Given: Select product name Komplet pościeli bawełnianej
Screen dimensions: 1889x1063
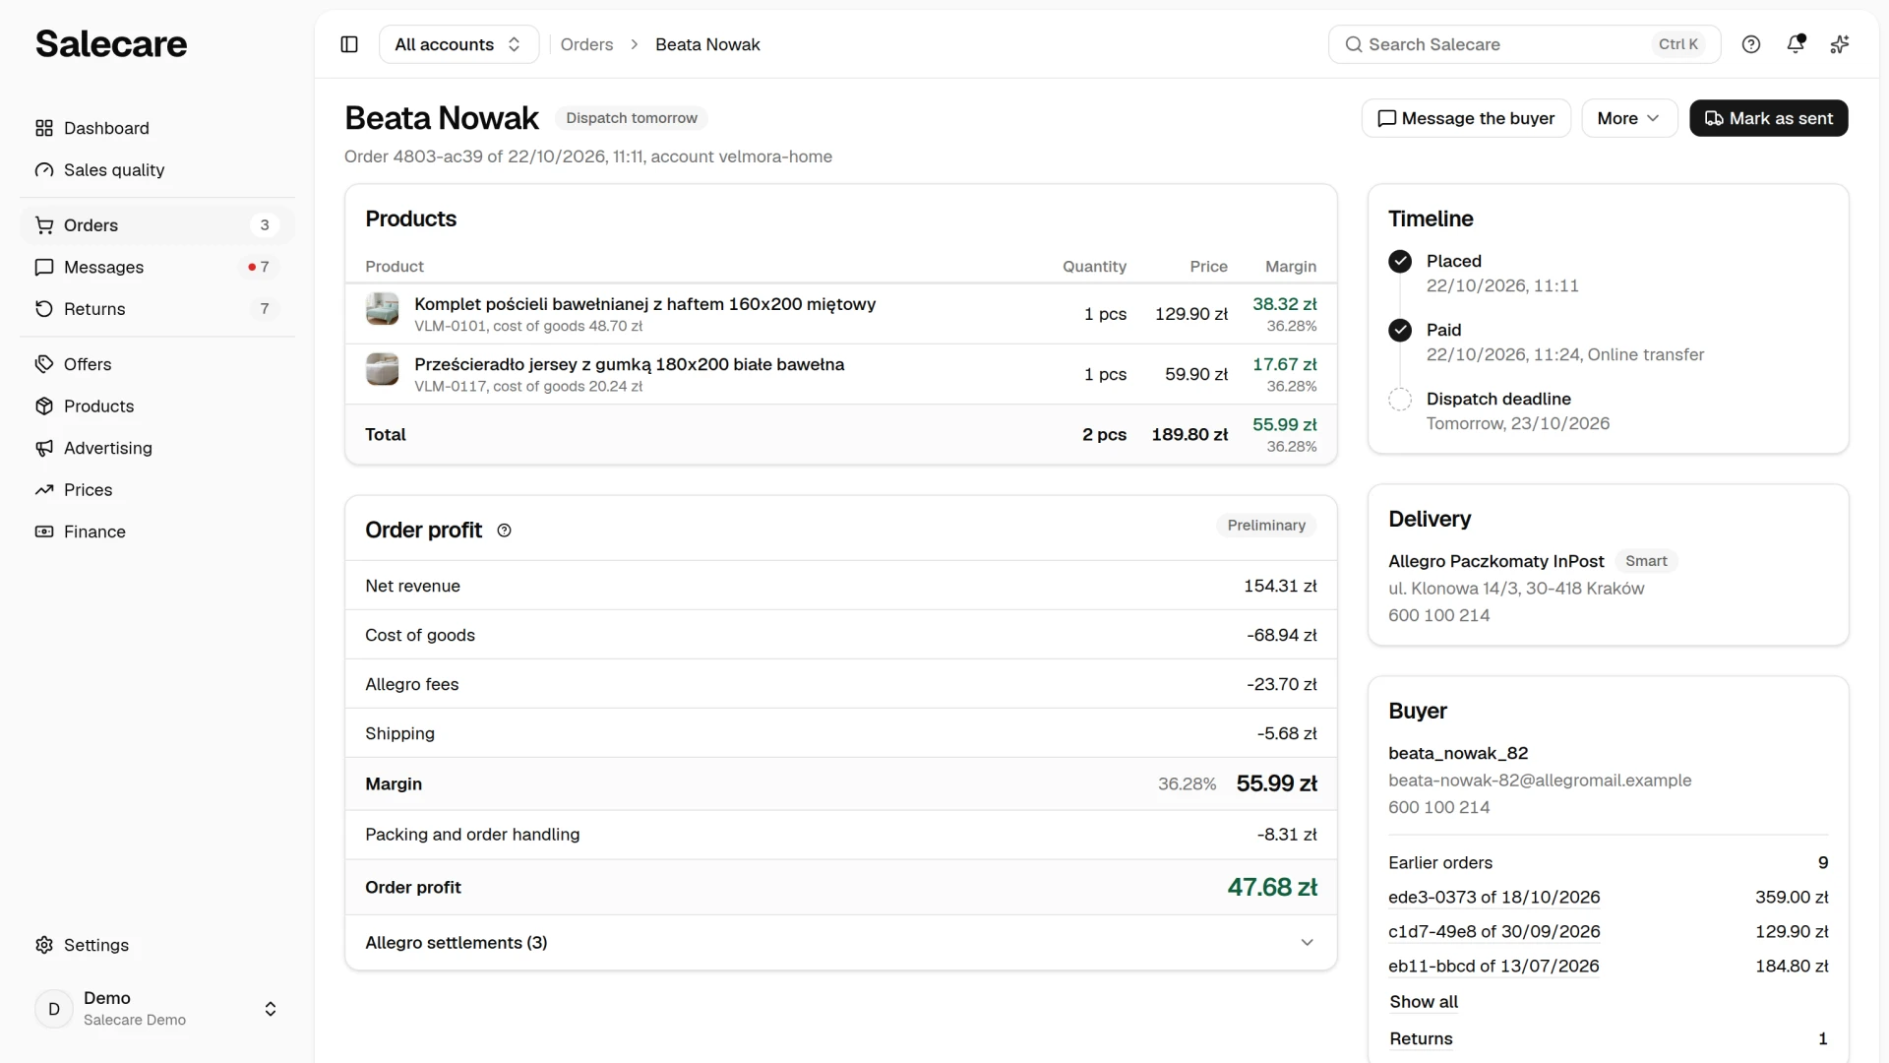Looking at the screenshot, I should (644, 304).
